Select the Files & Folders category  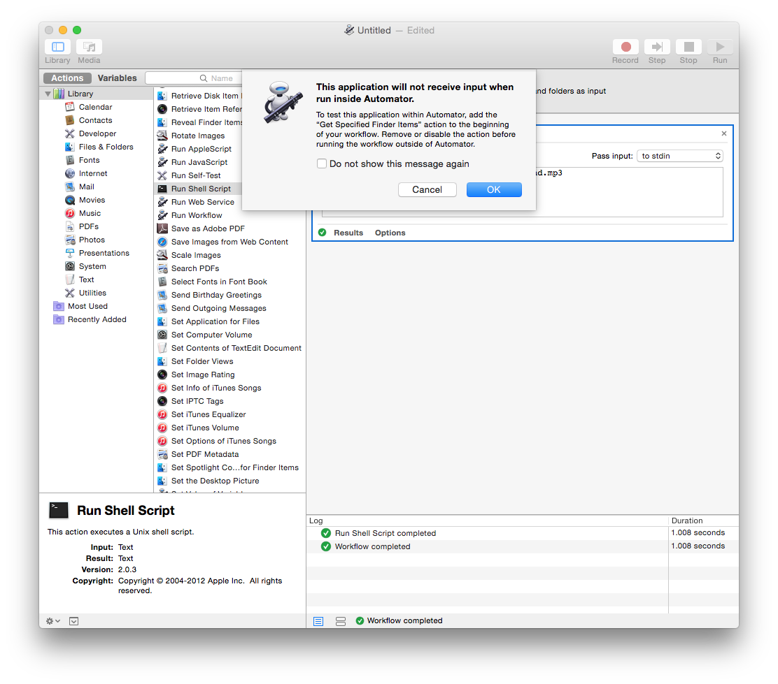(x=106, y=147)
